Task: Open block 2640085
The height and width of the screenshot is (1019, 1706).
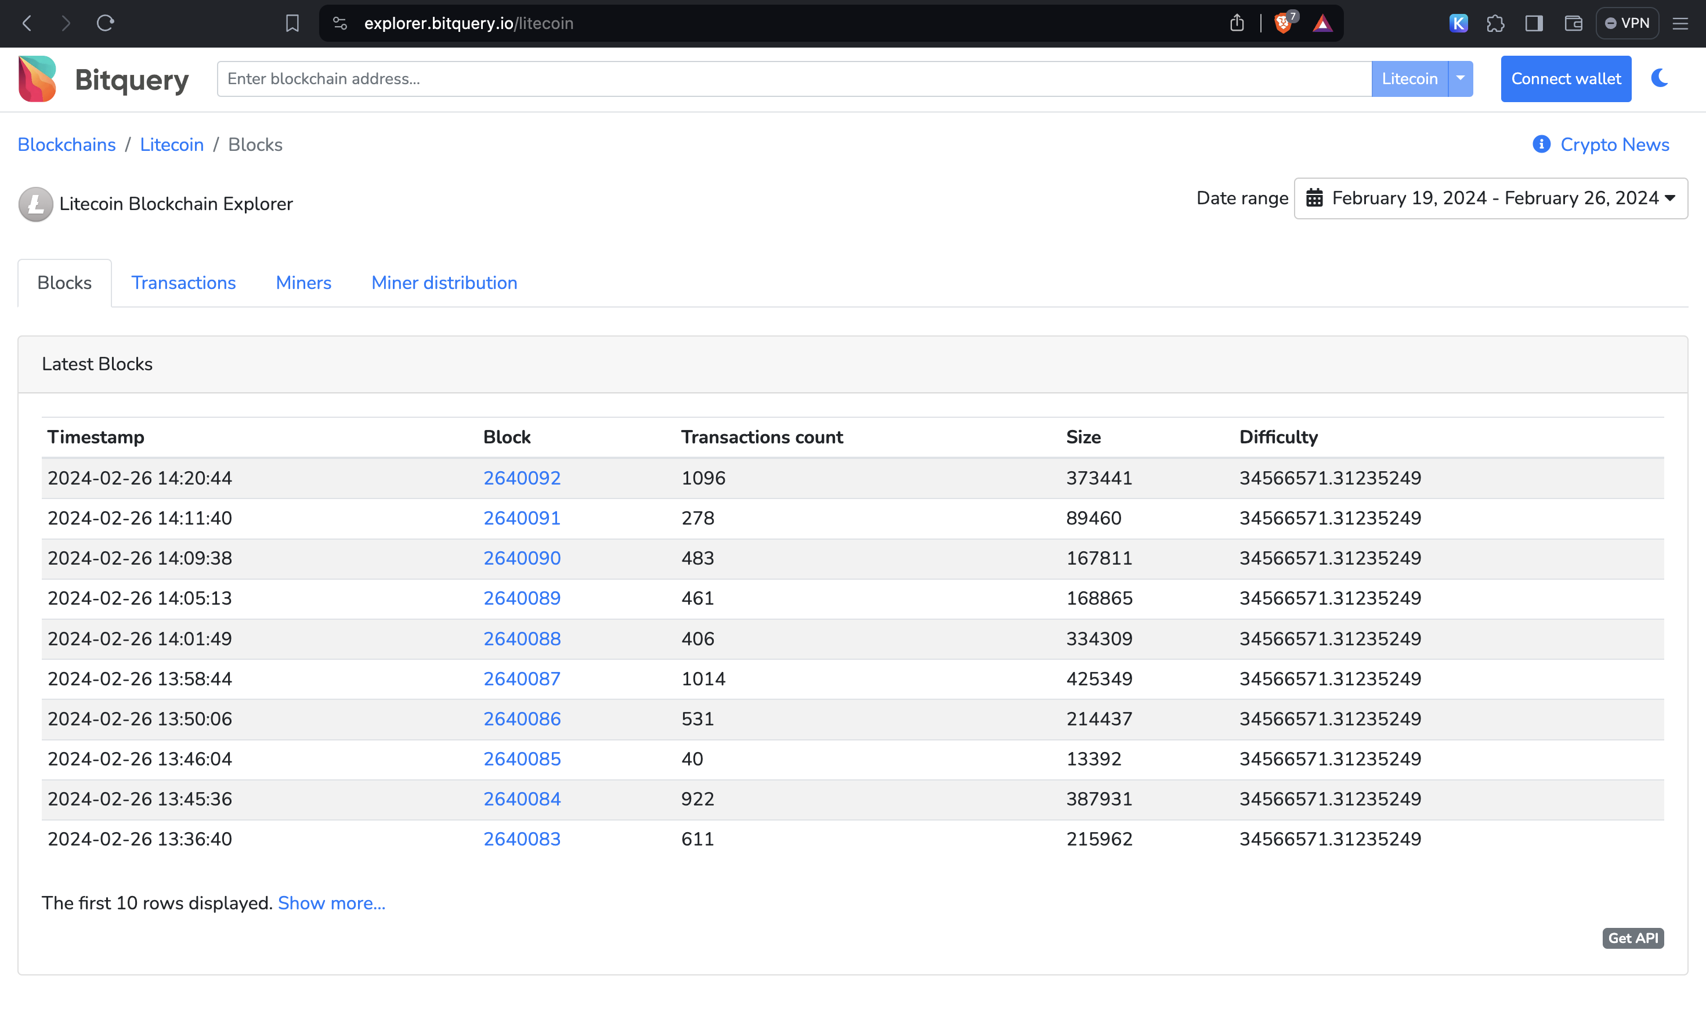Action: [522, 759]
